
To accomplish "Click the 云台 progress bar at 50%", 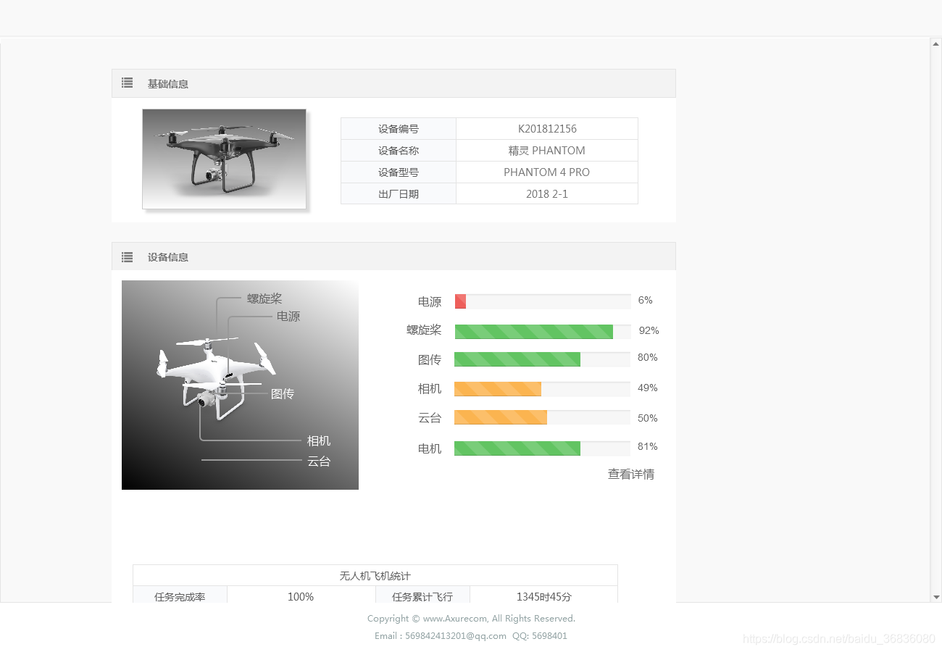I will pos(542,417).
